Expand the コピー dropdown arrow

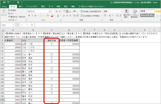(16, 13)
